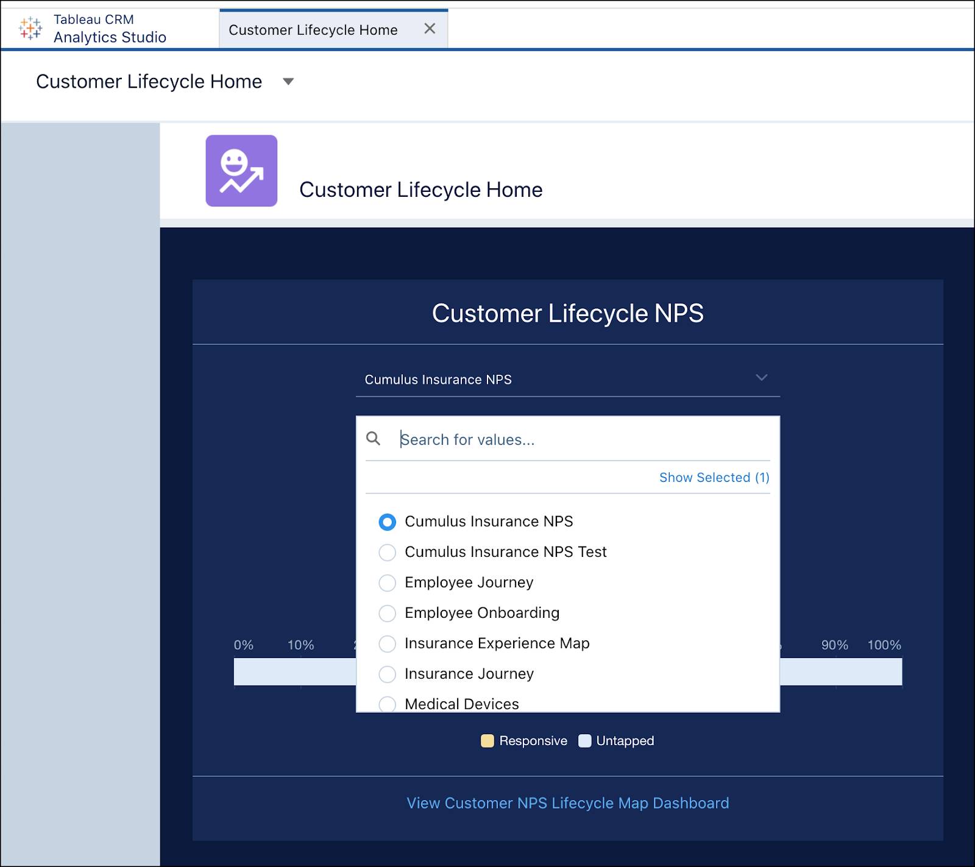Screen dimensions: 975x867
Task: Click the purple Customer Lifecycle Home smiley icon
Action: point(241,171)
